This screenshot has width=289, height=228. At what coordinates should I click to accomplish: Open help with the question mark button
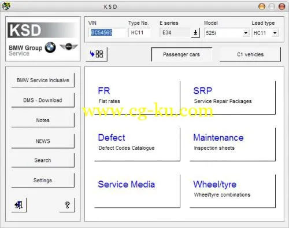click(67, 205)
